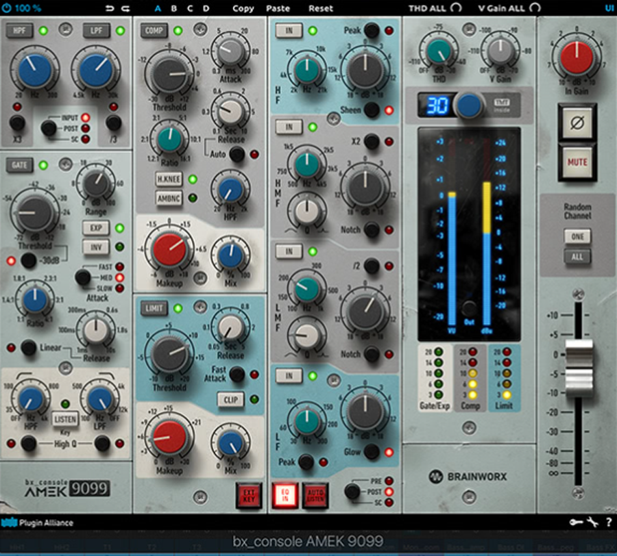617x556 pixels.
Task: Click the output fader handle
Action: pyautogui.click(x=579, y=369)
